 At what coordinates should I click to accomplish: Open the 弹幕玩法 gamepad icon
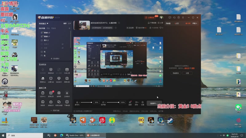tap(43, 79)
